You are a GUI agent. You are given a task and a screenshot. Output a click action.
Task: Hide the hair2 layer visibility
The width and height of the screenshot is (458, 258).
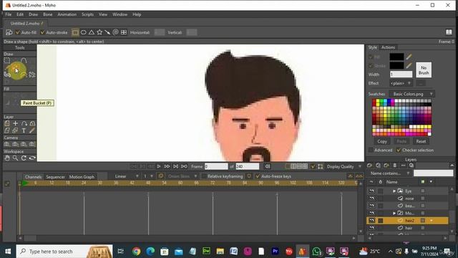[x=371, y=220]
